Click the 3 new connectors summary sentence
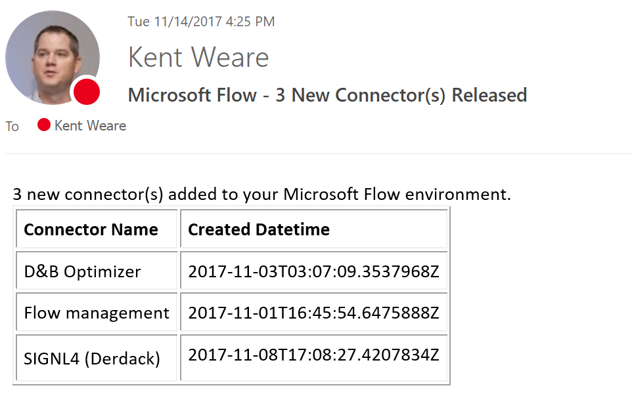This screenshot has height=411, width=632. point(261,195)
